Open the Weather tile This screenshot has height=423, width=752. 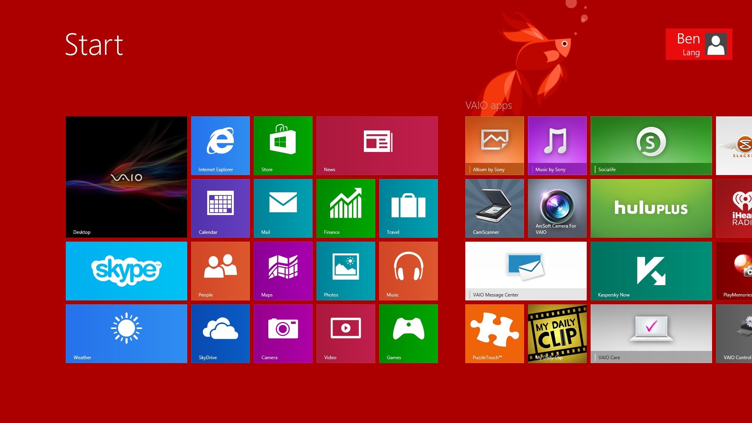point(127,334)
